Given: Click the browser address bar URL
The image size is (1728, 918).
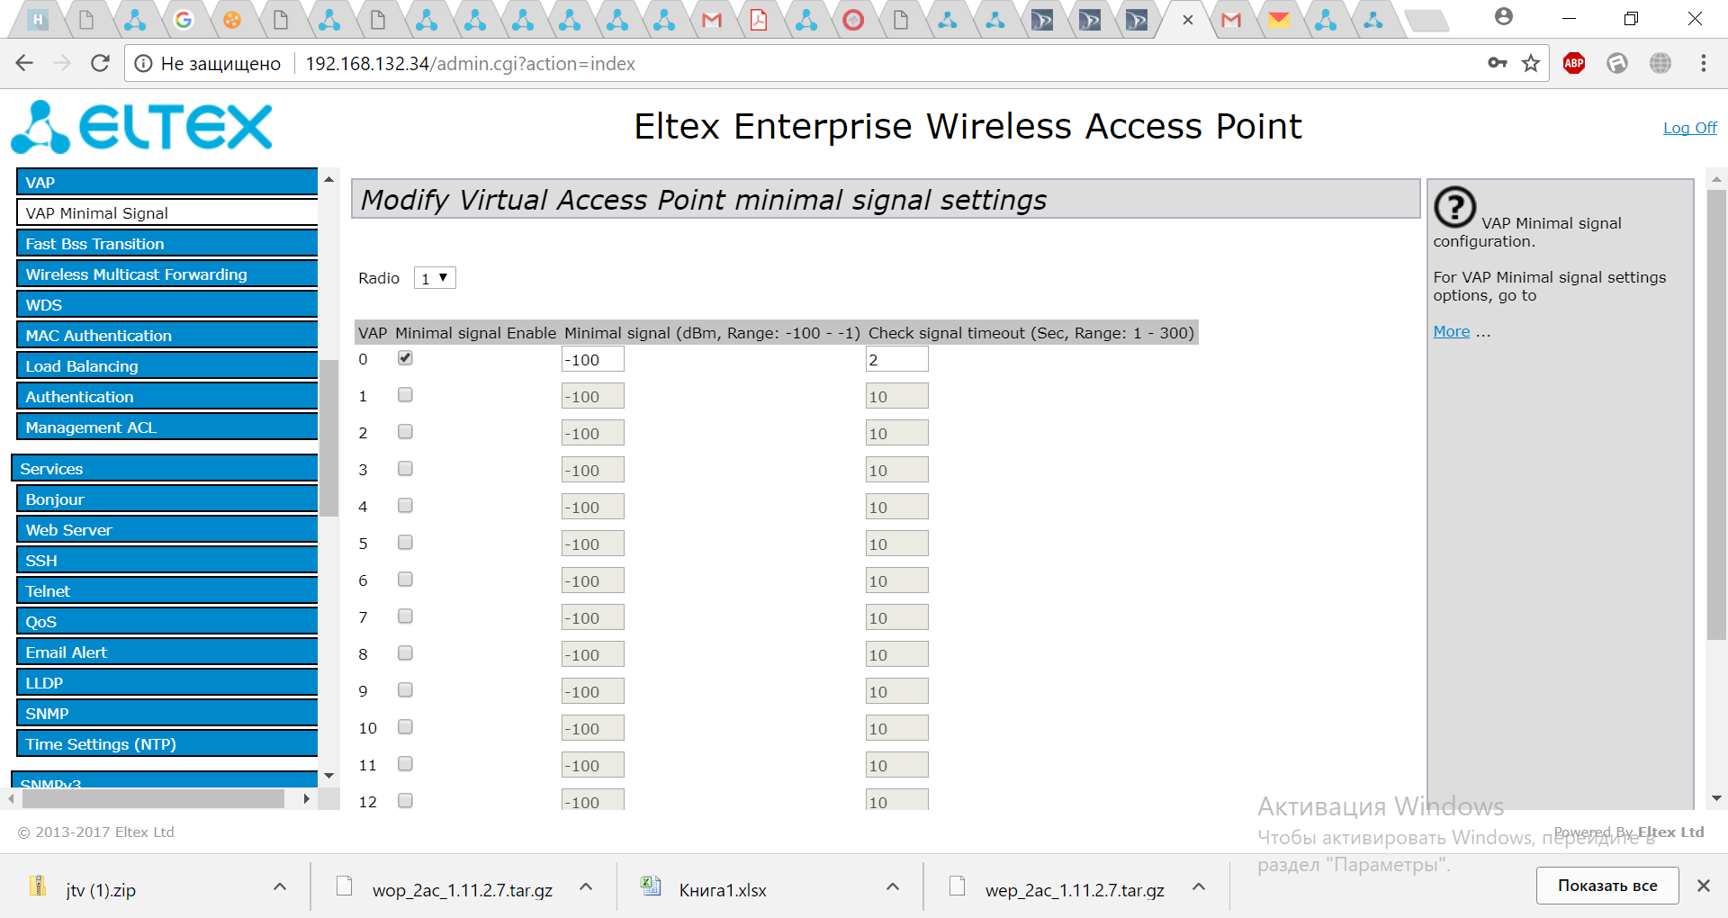Looking at the screenshot, I should pyautogui.click(x=470, y=64).
